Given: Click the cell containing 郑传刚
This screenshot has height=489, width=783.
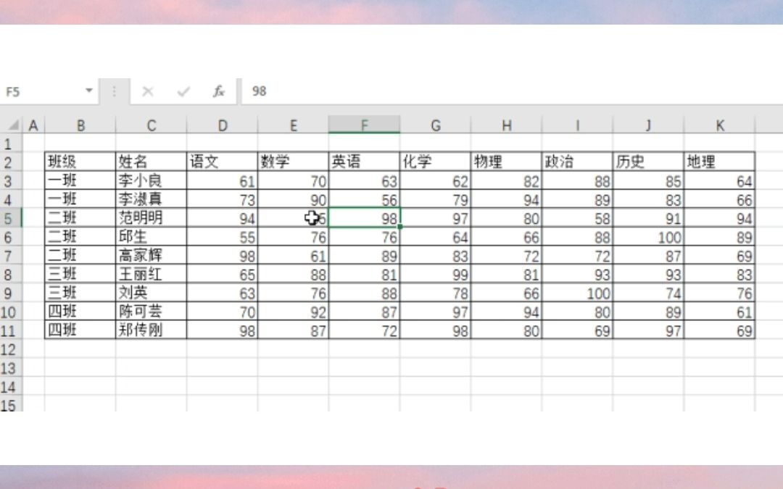Looking at the screenshot, I should coord(150,329).
